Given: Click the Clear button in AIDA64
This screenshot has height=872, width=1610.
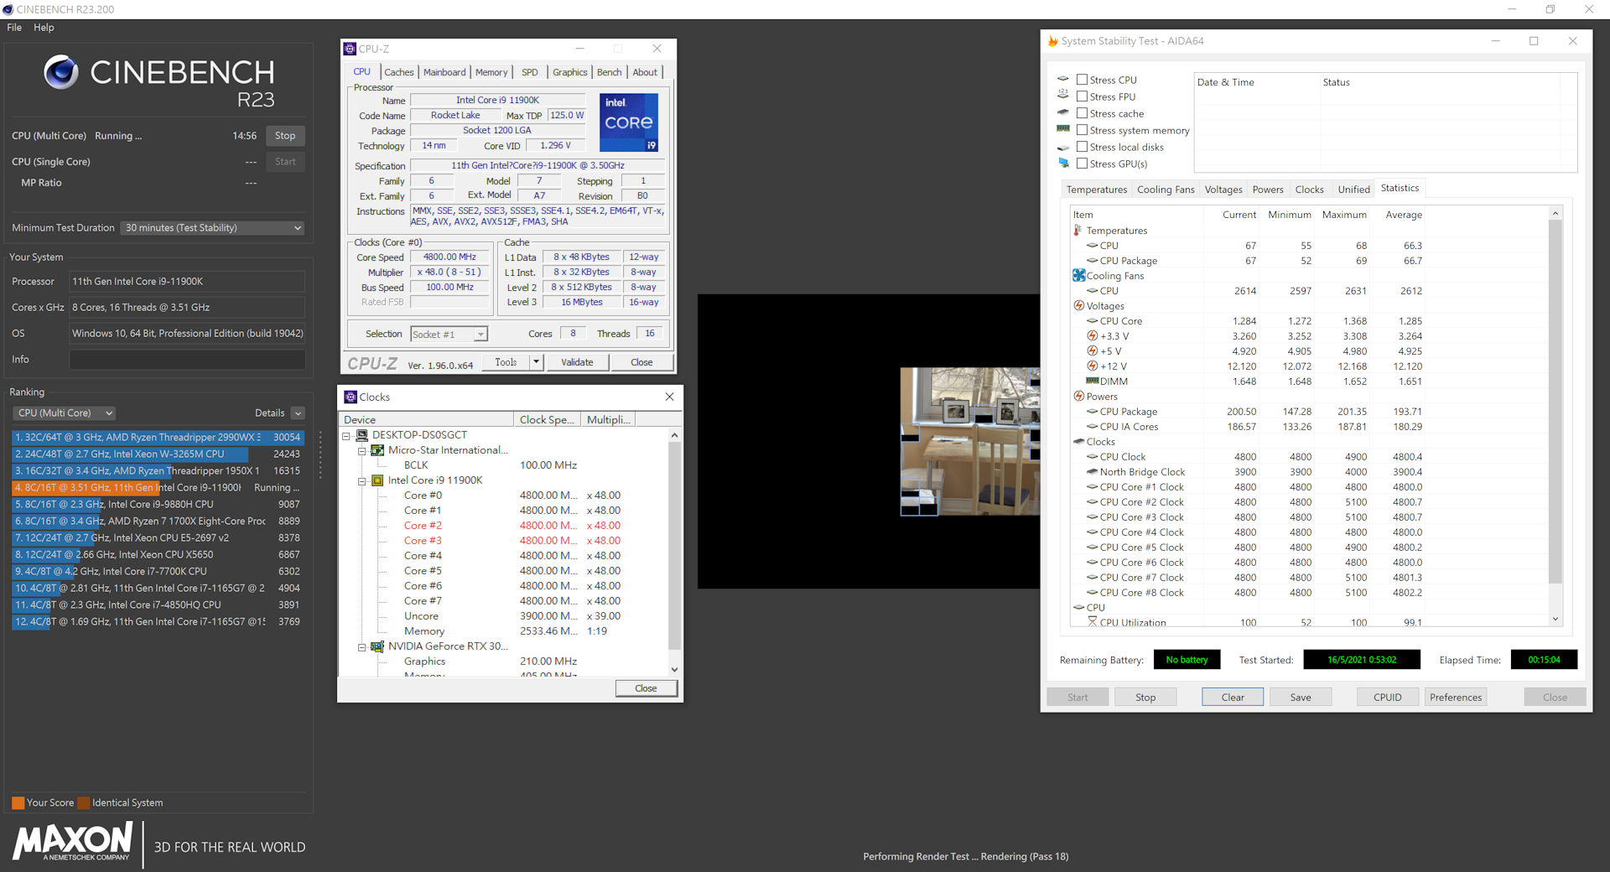Looking at the screenshot, I should pyautogui.click(x=1233, y=697).
